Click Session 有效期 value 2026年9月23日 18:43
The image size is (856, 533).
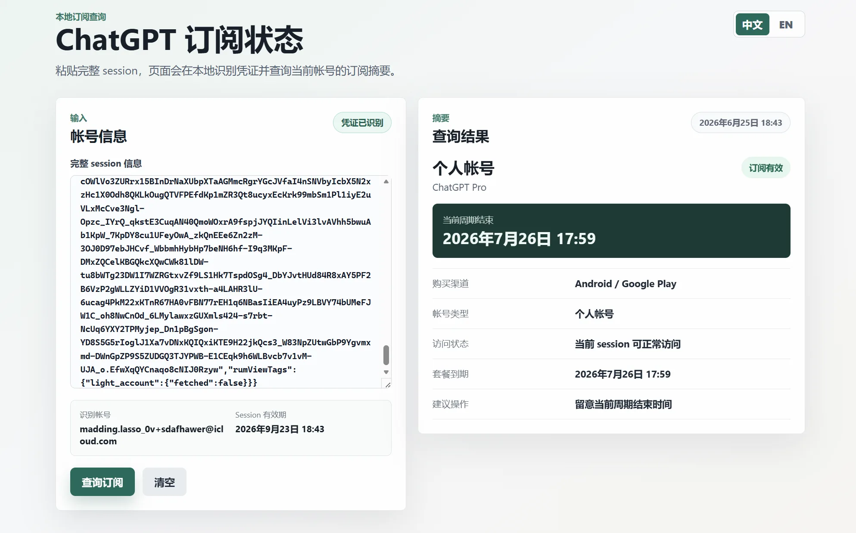point(280,429)
